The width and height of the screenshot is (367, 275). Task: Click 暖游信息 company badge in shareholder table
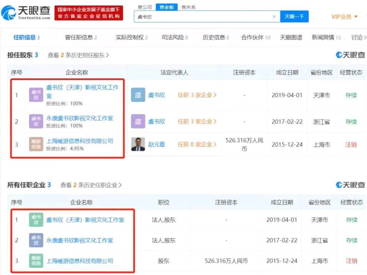tap(36, 144)
